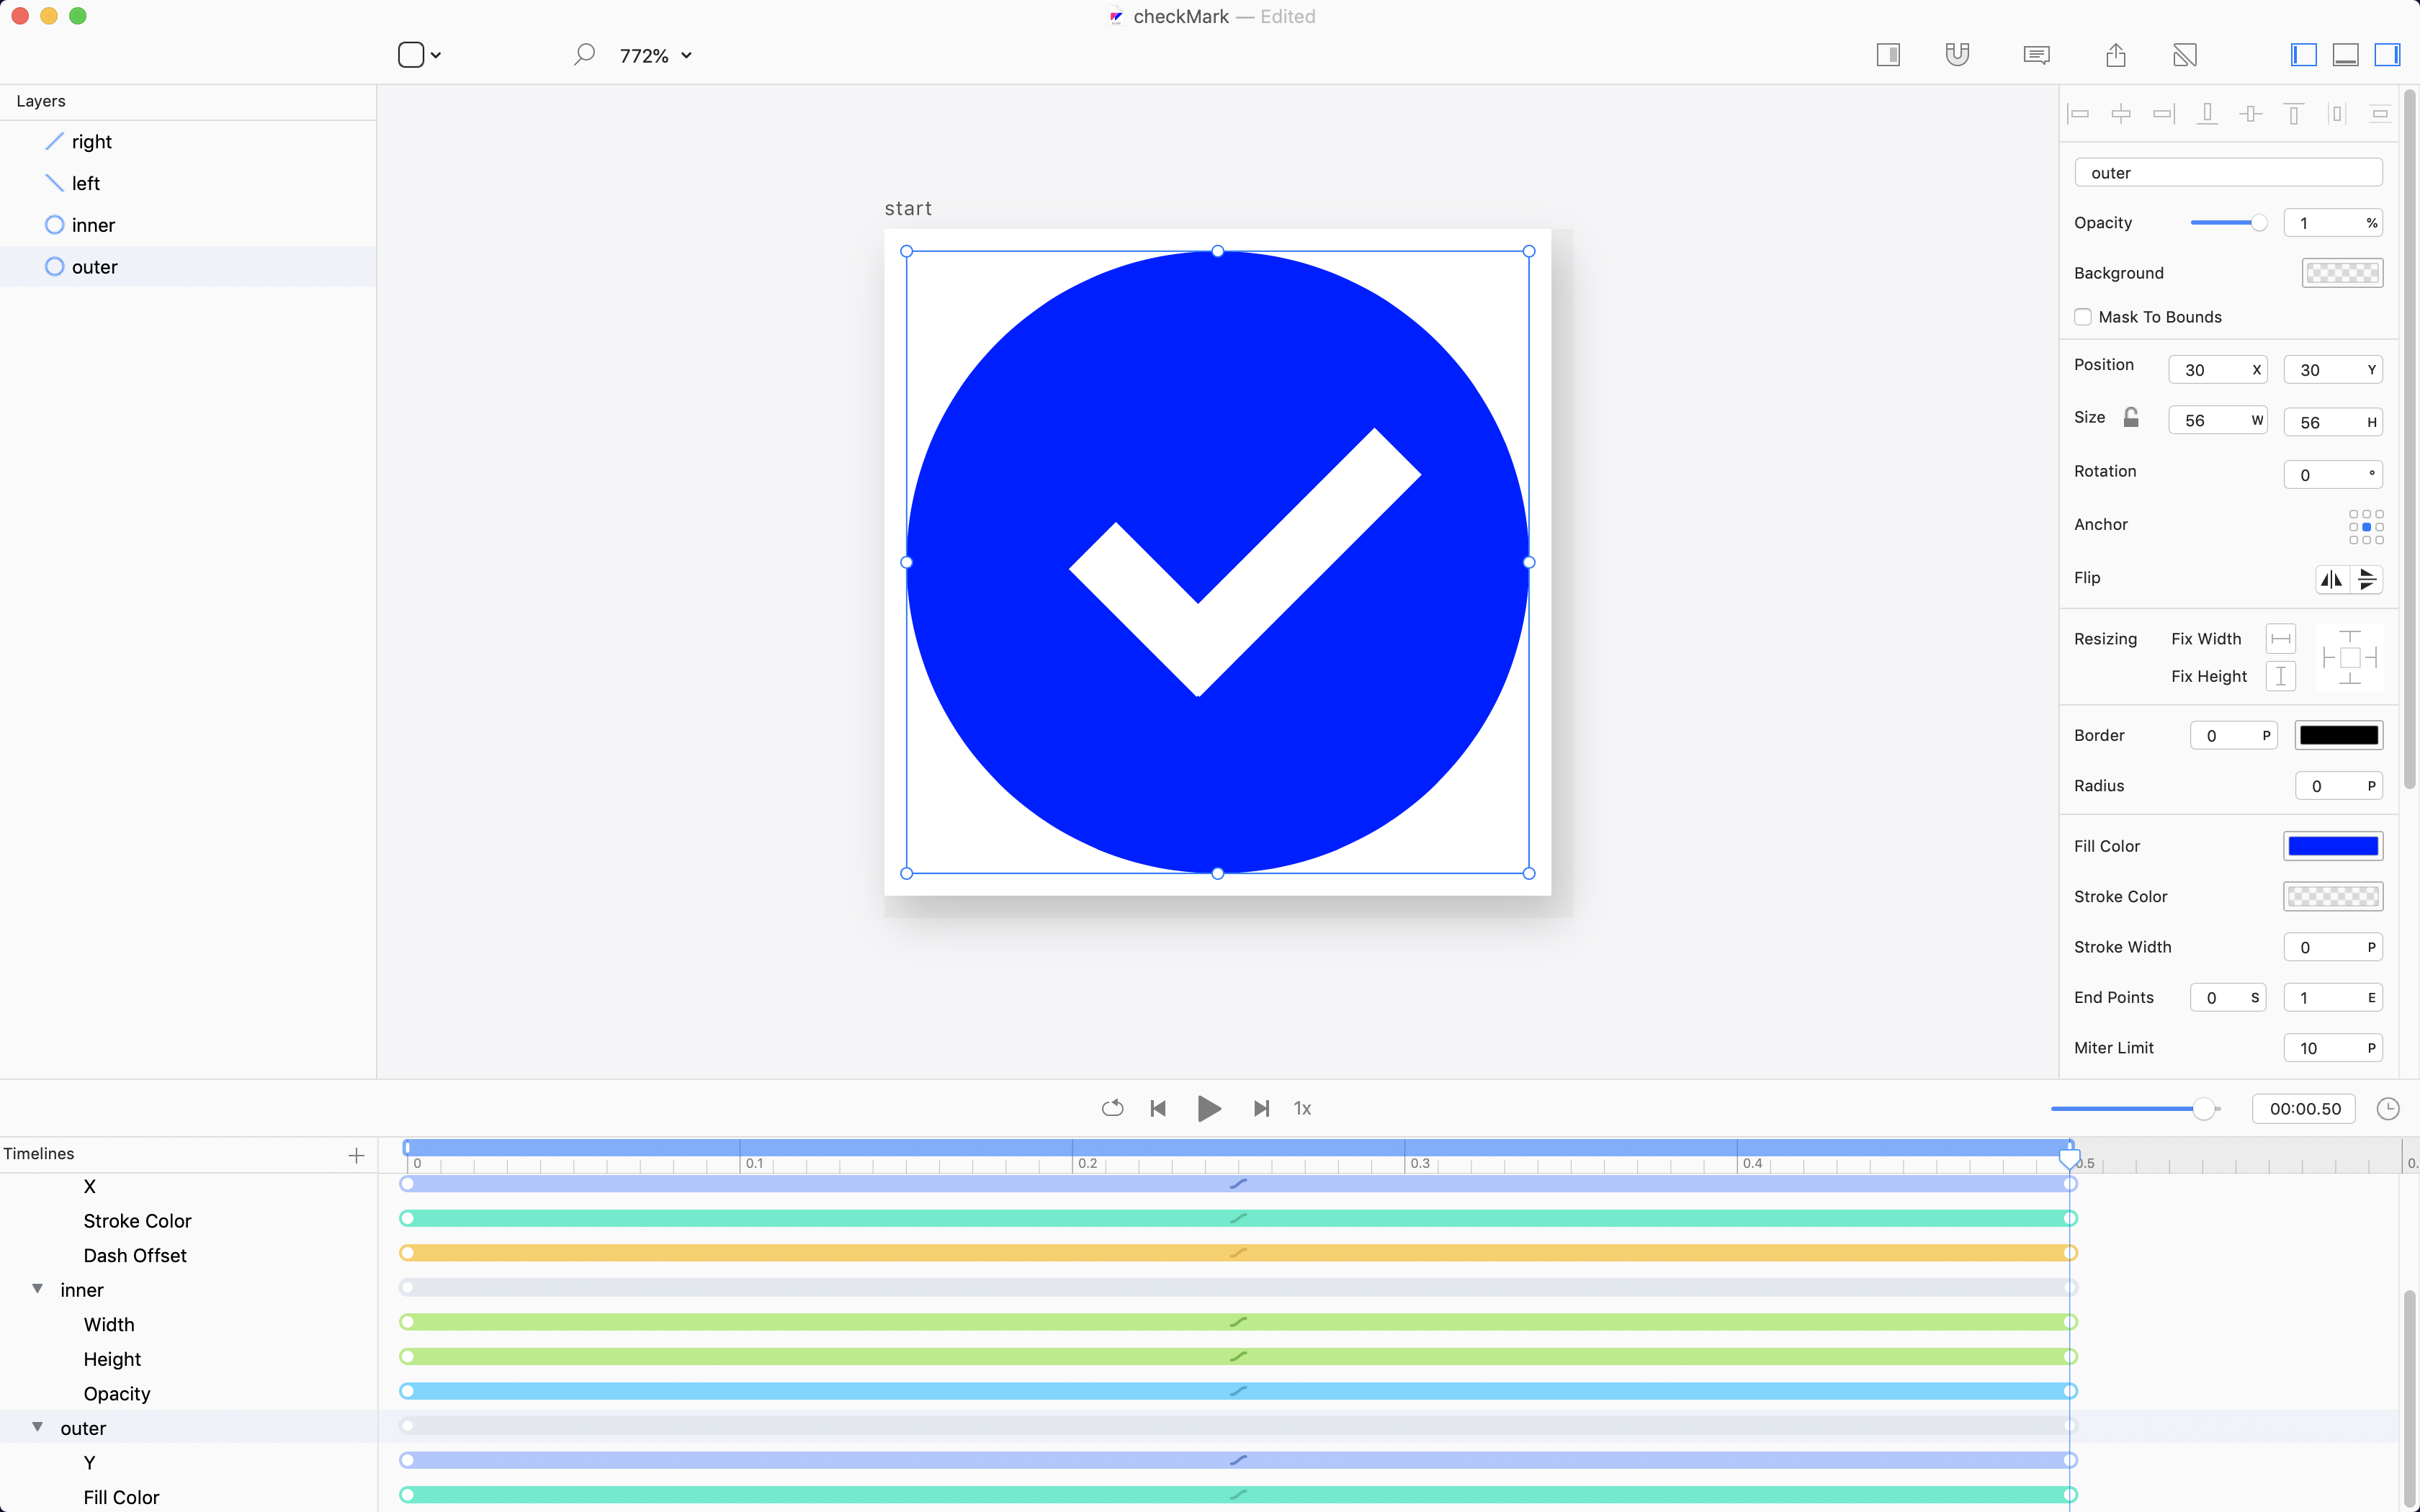Open the shape insert tool dropdown
The width and height of the screenshot is (2420, 1512).
point(420,55)
